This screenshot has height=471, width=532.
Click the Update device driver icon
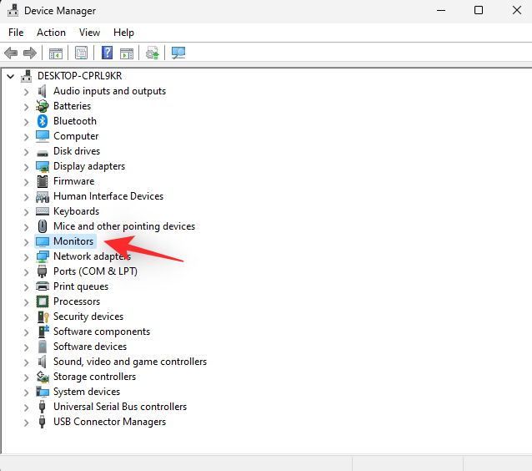153,53
